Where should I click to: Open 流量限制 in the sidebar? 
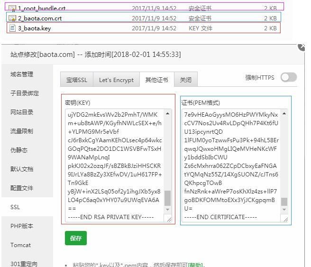pos(22,131)
